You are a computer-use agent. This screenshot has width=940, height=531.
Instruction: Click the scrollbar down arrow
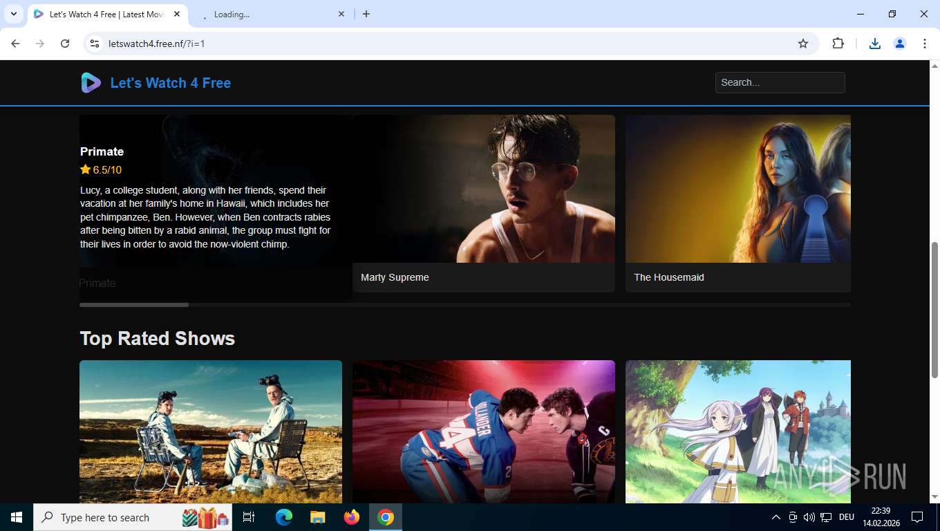(934, 497)
